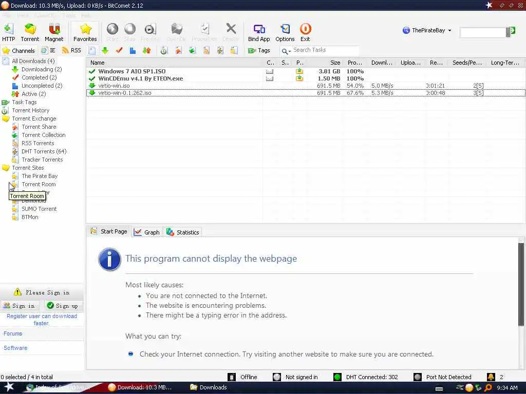The image size is (526, 394).
Task: Click the Start Page pane vertical scrollbar
Action: click(x=521, y=283)
